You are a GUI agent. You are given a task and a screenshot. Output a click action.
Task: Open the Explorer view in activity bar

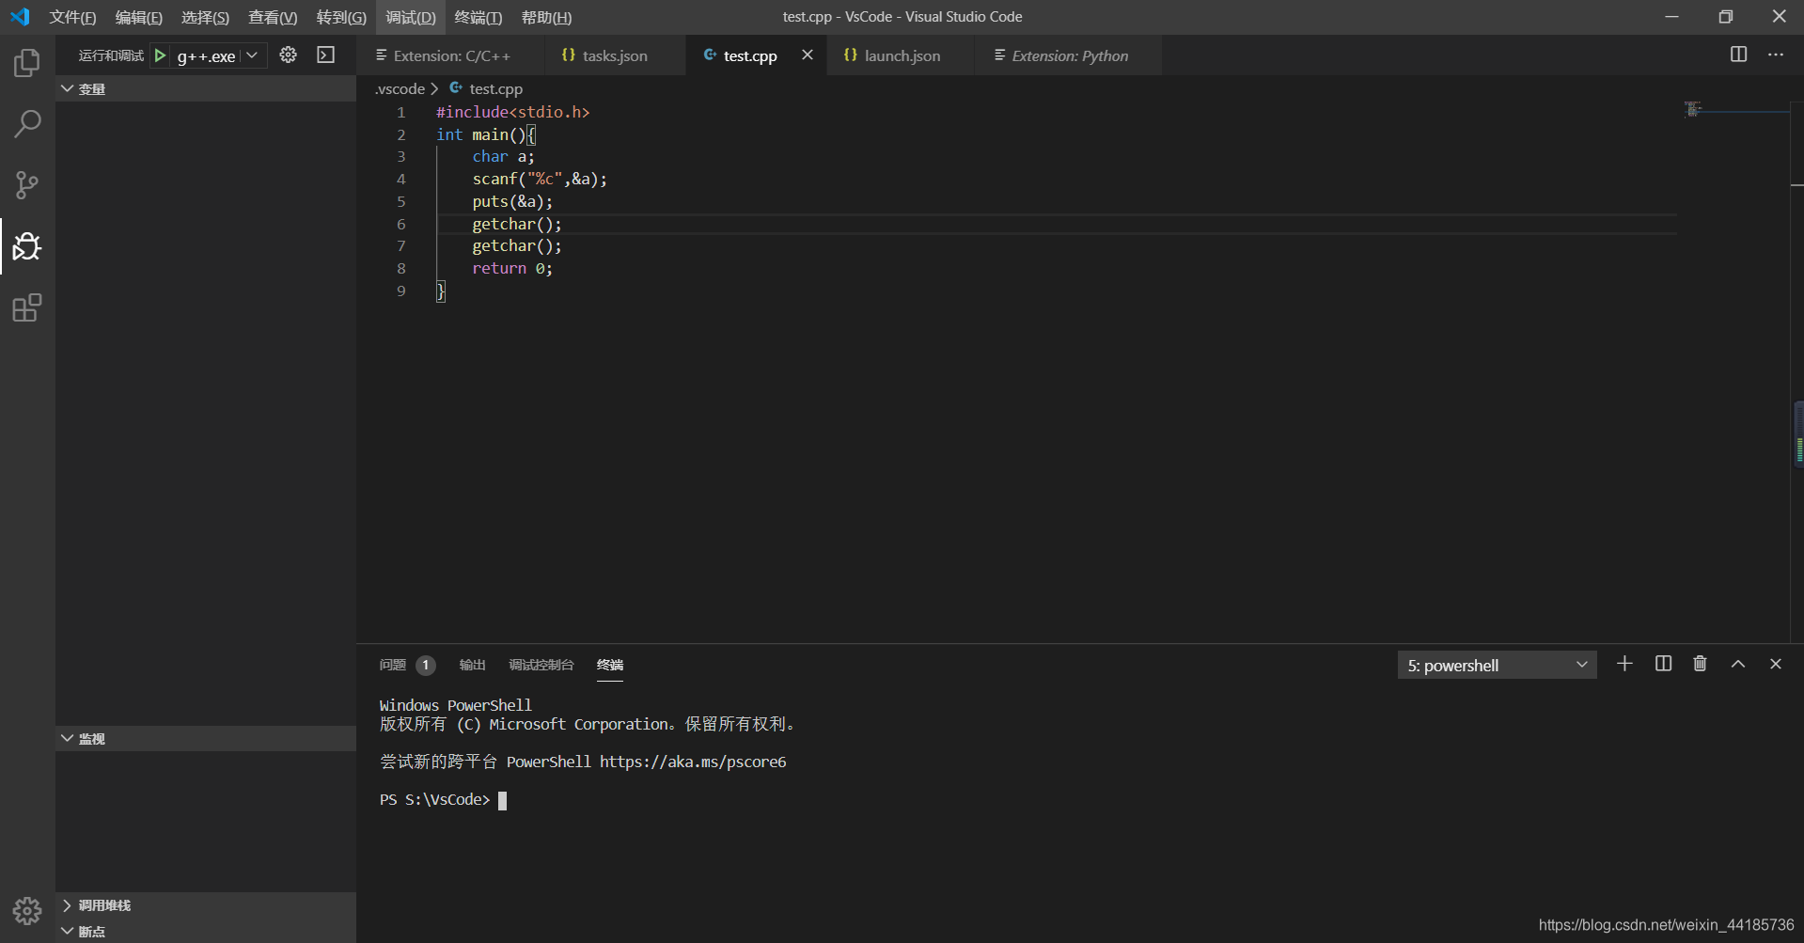click(x=27, y=63)
